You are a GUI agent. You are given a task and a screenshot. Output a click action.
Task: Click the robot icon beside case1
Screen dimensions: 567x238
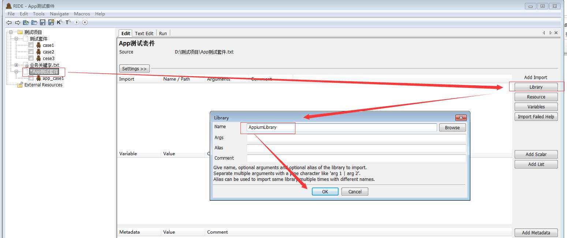point(38,45)
